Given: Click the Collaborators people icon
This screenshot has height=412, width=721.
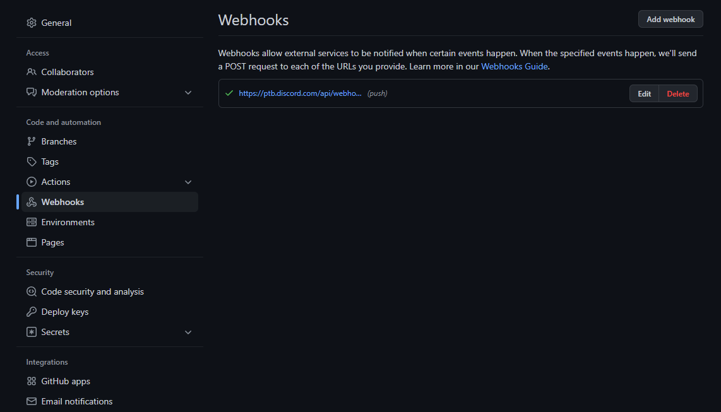Looking at the screenshot, I should (32, 72).
